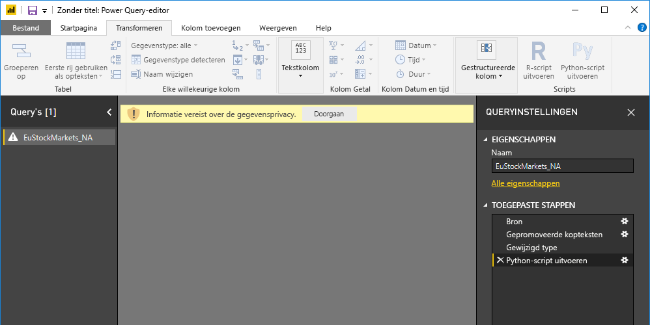
Task: Collapse the EIGENSCHAPPEN section
Action: click(485, 139)
